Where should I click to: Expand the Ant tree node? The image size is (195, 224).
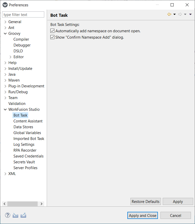pos(5,28)
